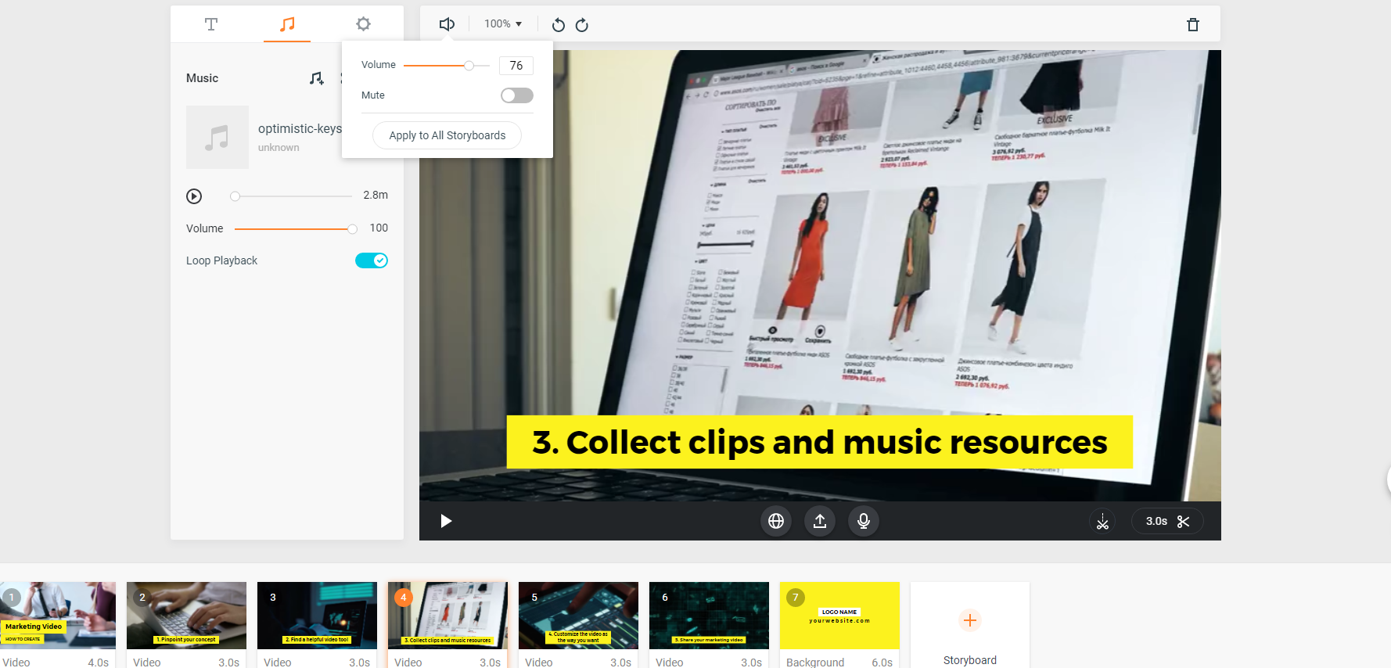Click the speaker volume icon
This screenshot has width=1391, height=668.
(447, 24)
